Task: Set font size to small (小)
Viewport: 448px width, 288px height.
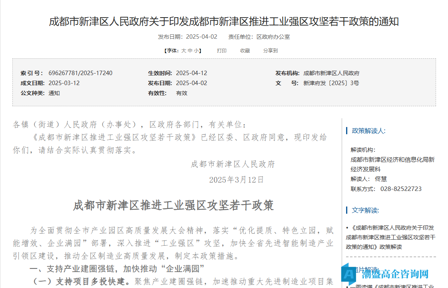Action: coord(196,51)
